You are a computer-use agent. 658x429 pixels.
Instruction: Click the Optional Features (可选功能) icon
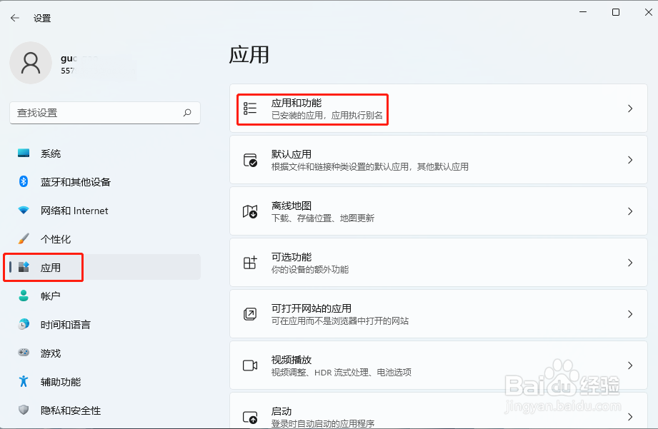coord(250,263)
